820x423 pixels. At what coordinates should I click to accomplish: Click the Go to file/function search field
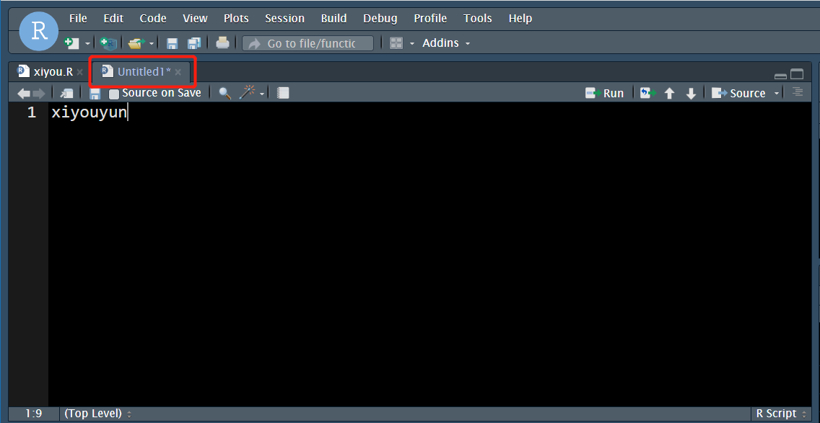point(310,43)
